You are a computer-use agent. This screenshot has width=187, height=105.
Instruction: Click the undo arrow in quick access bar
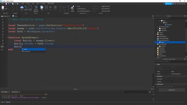pos(8,4)
